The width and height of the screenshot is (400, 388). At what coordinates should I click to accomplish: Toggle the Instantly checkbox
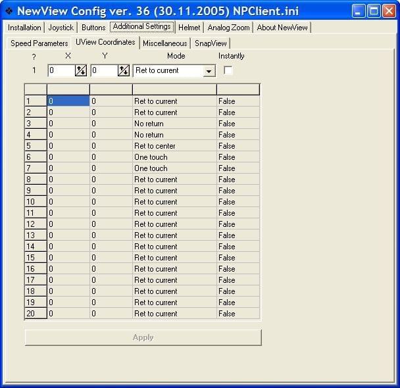click(228, 70)
